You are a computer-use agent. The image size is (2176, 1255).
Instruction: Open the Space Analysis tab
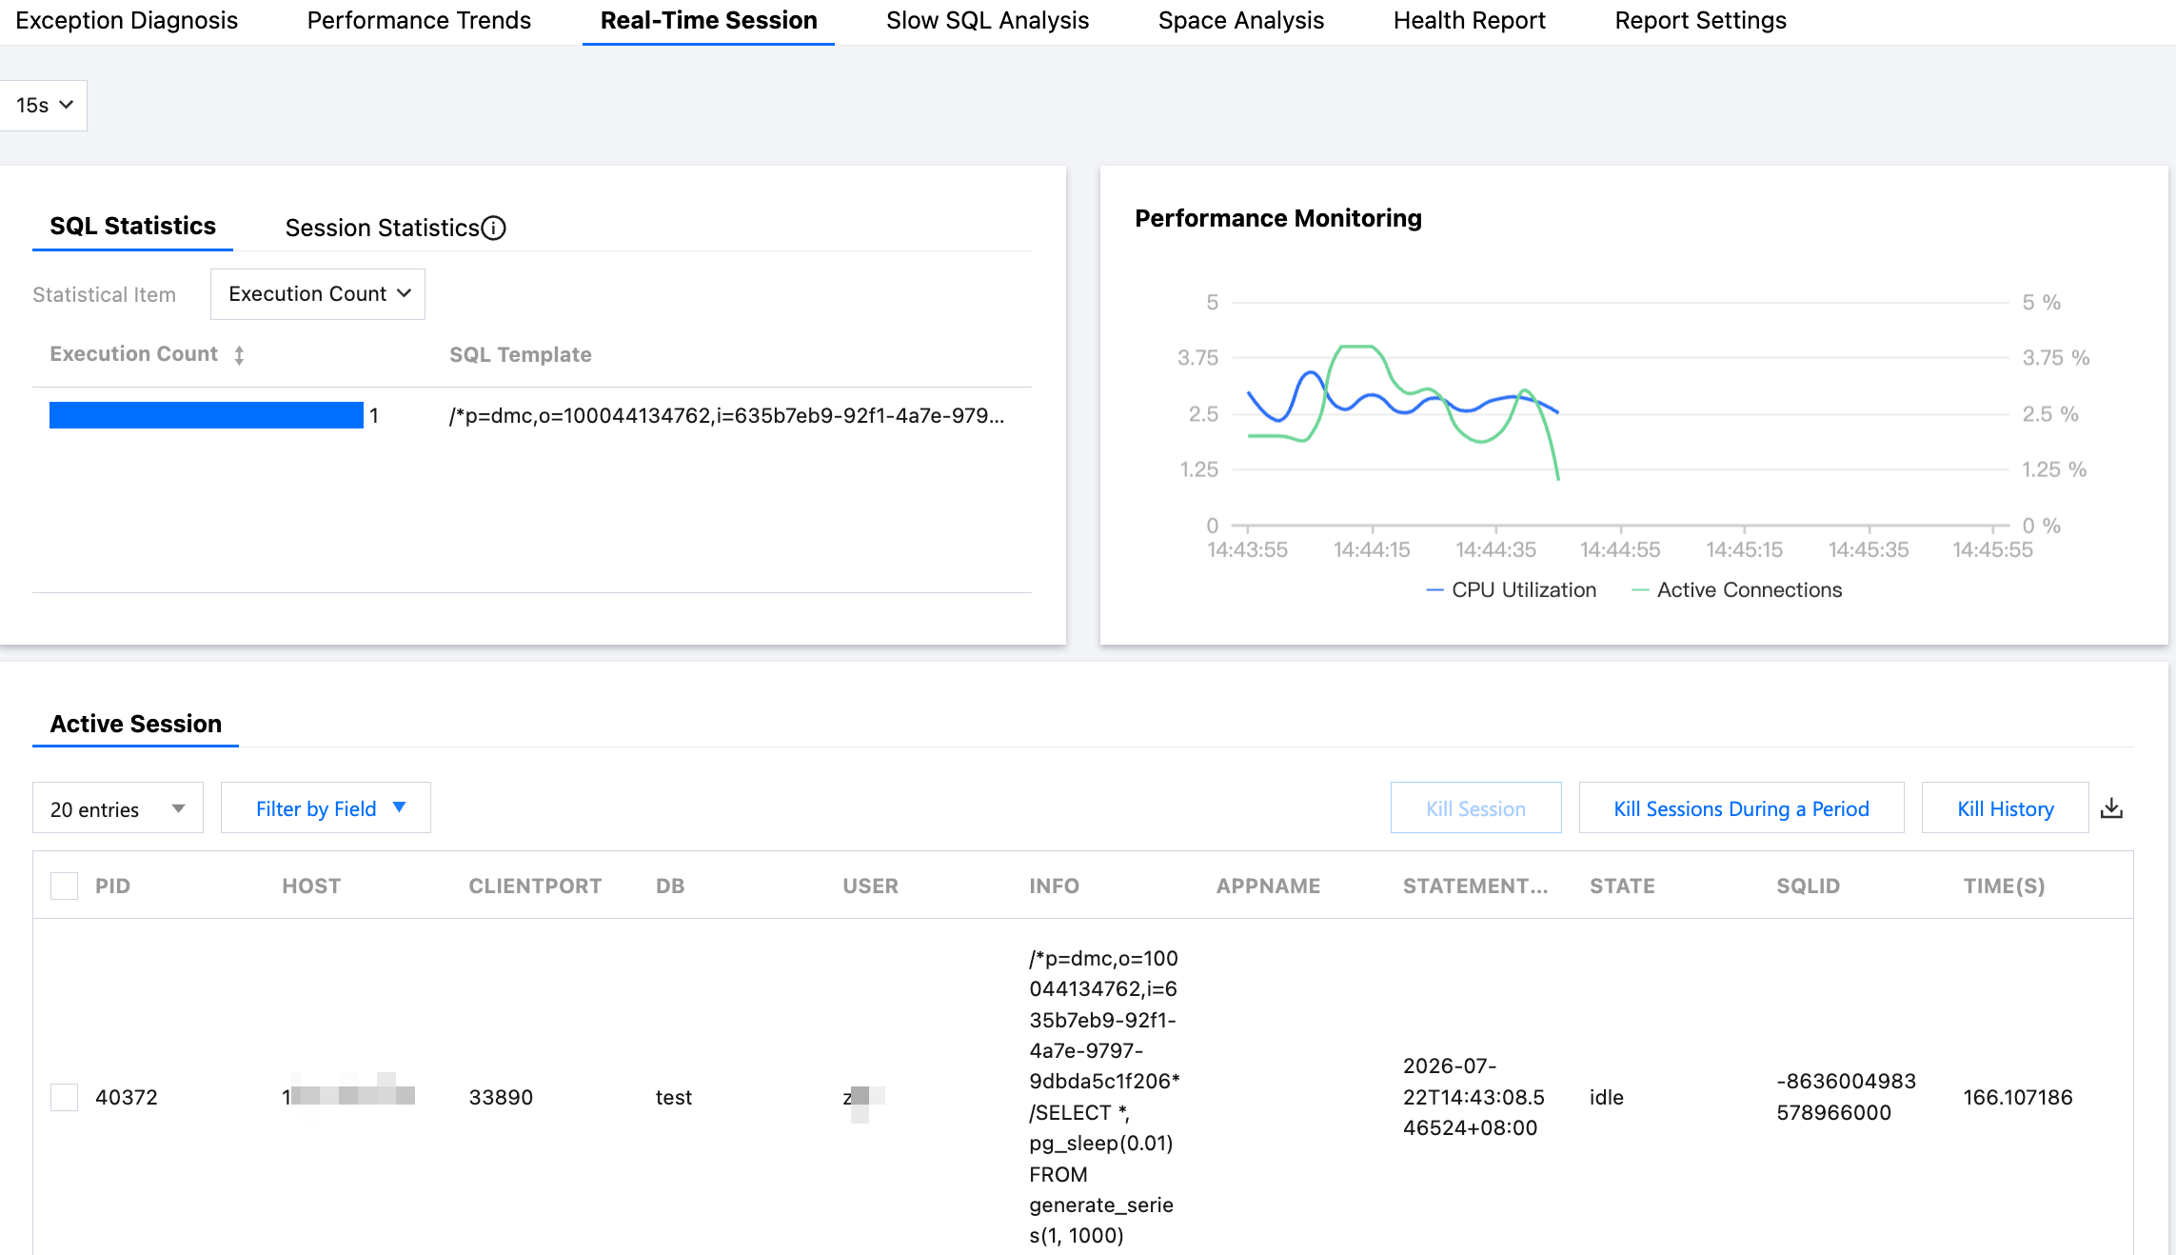[1240, 20]
